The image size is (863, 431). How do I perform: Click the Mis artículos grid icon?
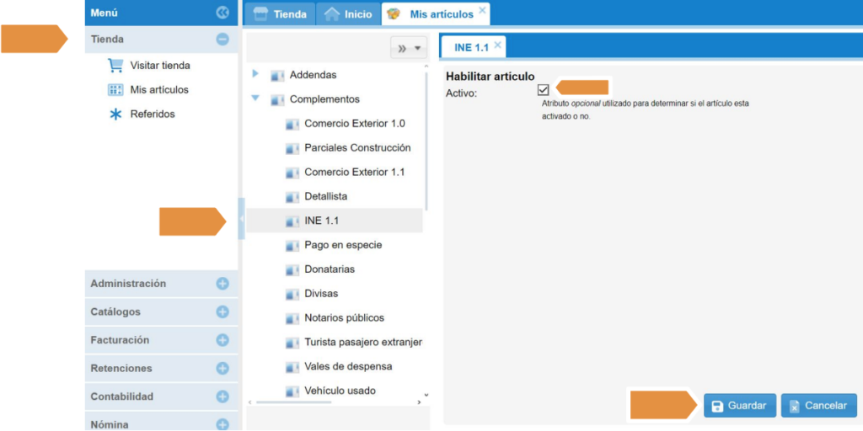115,90
